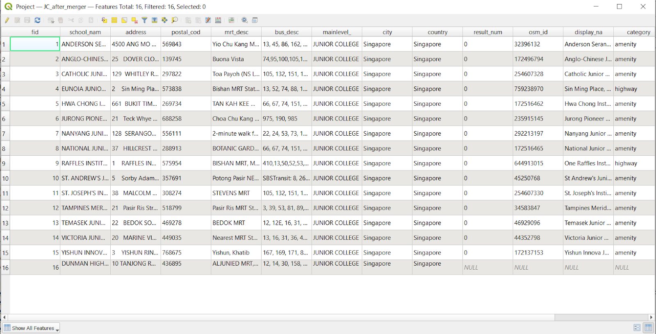Viewport: 656px width, 334px height.
Task: Open Select features using an expression
Action: coord(104,20)
